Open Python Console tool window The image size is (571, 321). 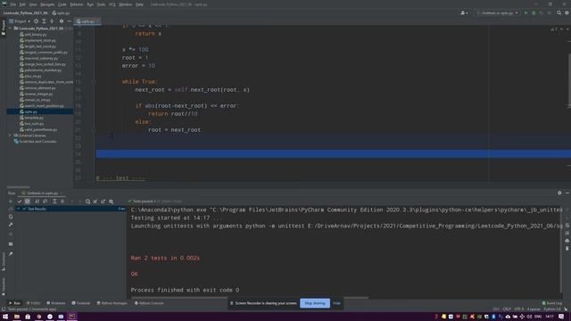[149, 303]
